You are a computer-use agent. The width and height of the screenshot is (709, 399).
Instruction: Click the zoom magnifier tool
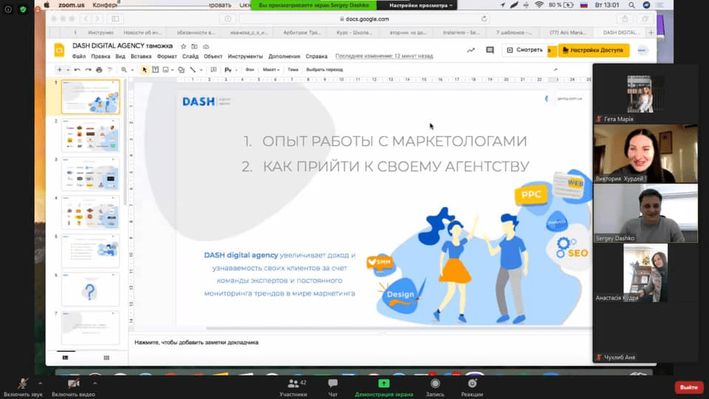click(x=124, y=69)
